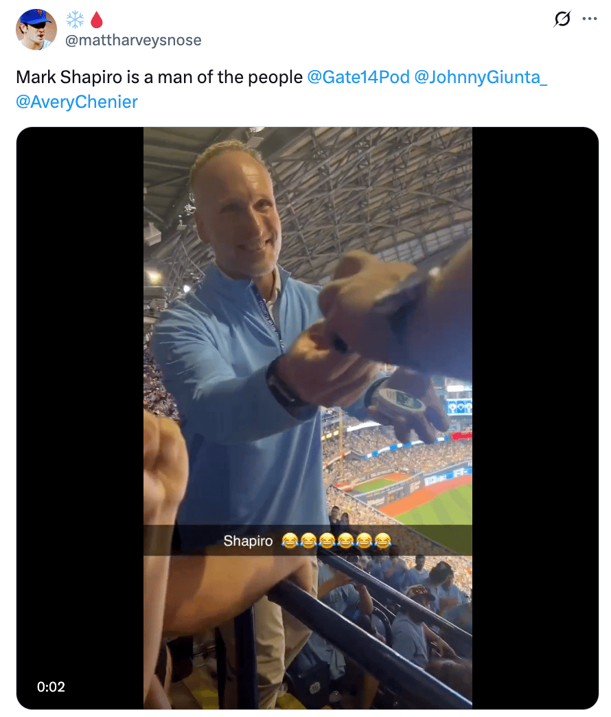Open the @JohnnyGiunta_ mention
The height and width of the screenshot is (717, 611).
(x=481, y=77)
